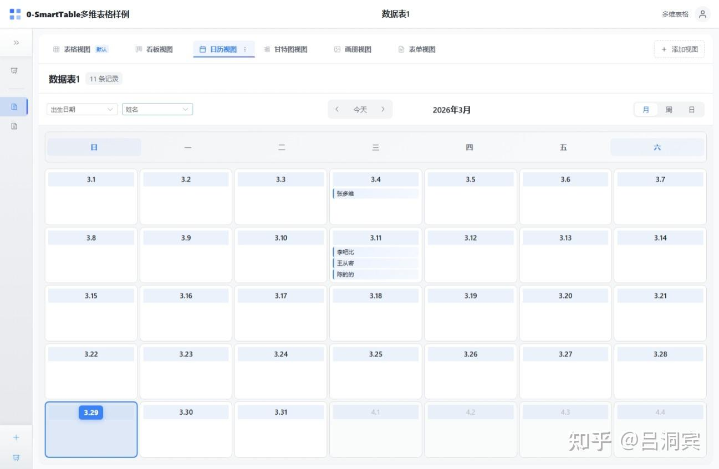The height and width of the screenshot is (469, 719).
Task: Open the 王从密 event on 3.11
Action: click(375, 263)
